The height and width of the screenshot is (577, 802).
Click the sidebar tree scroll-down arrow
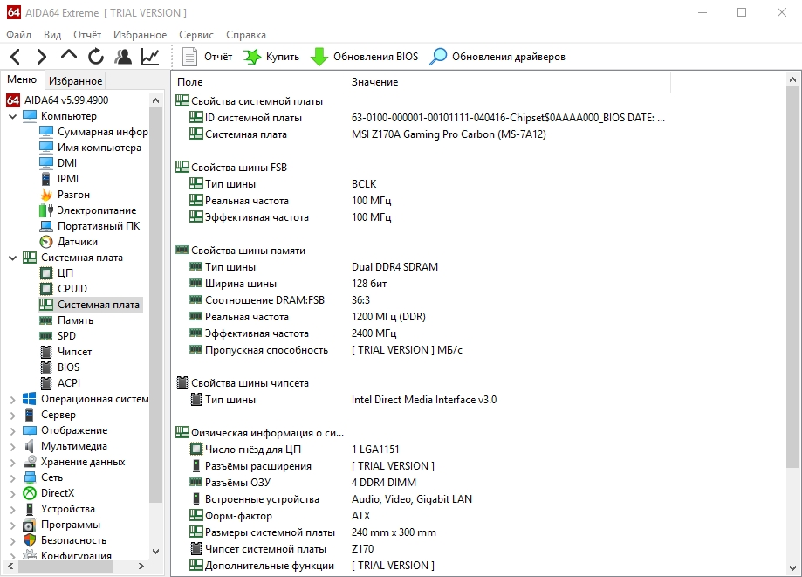[156, 552]
